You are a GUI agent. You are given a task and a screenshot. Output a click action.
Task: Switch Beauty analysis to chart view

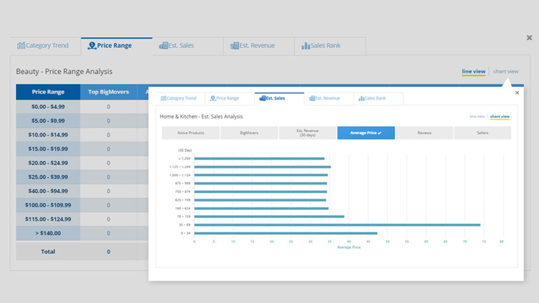point(506,71)
